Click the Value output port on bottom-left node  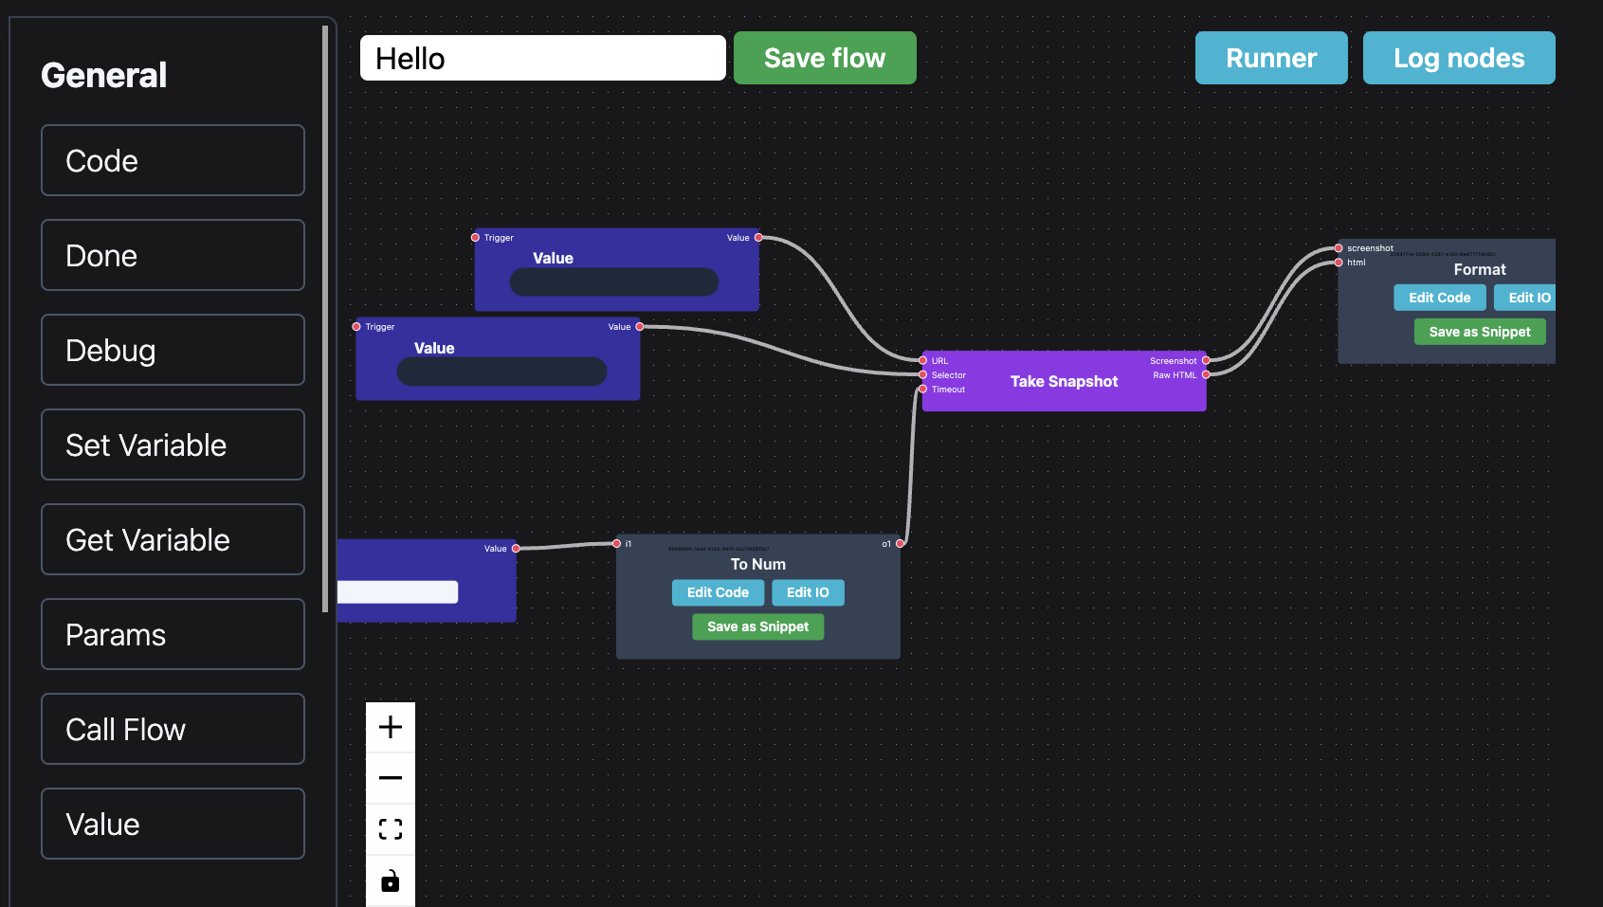click(x=516, y=548)
